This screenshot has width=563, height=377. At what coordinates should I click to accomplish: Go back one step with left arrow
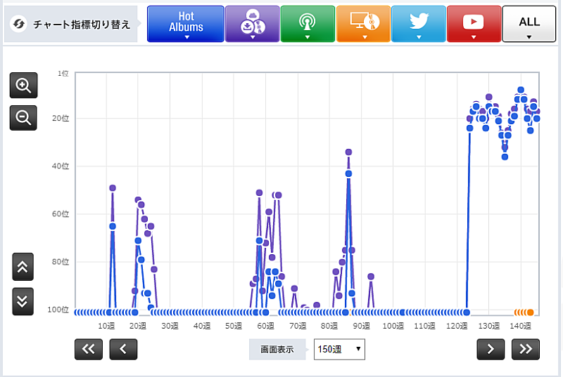coord(123,349)
